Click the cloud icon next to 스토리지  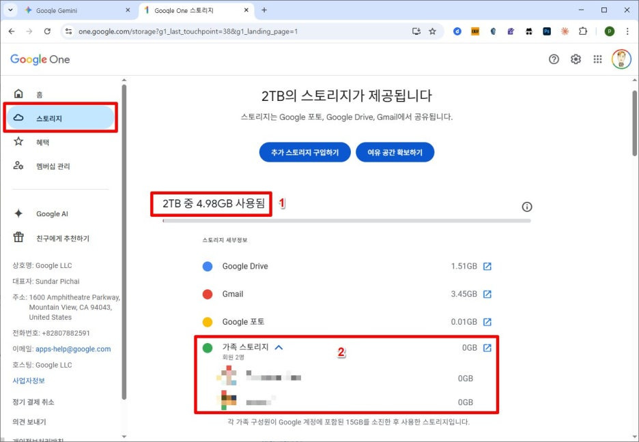[18, 118]
